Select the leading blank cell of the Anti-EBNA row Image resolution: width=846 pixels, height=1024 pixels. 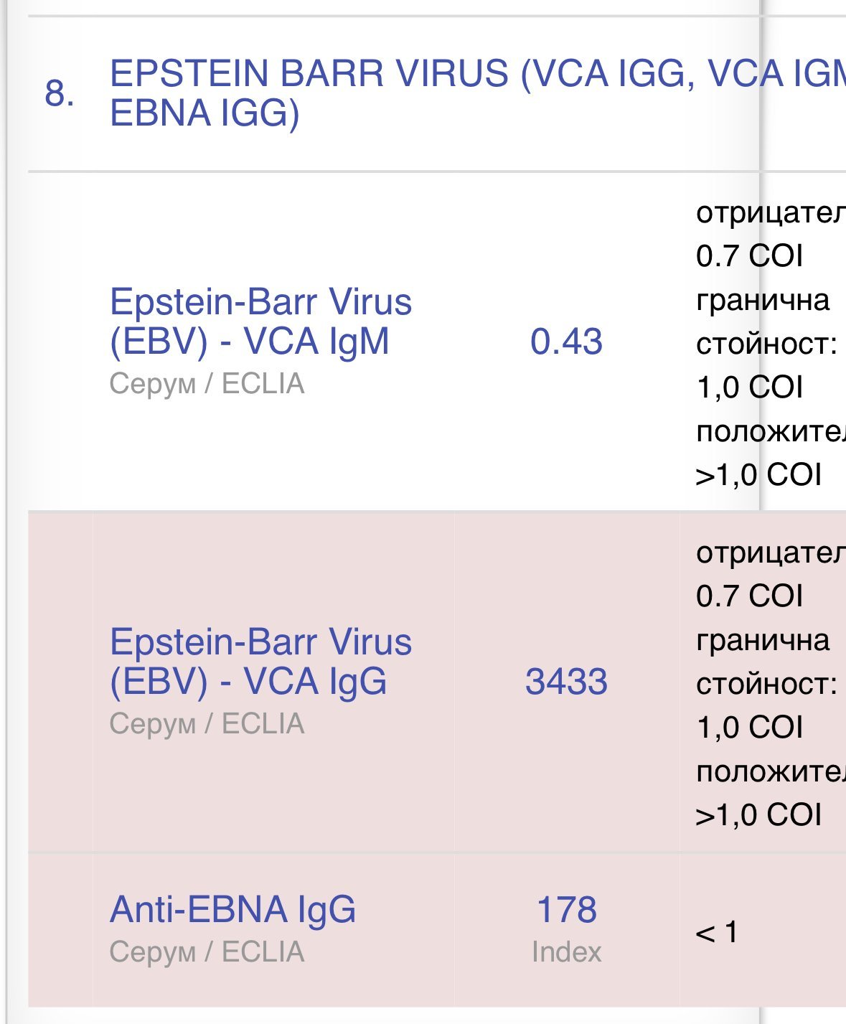point(60,930)
